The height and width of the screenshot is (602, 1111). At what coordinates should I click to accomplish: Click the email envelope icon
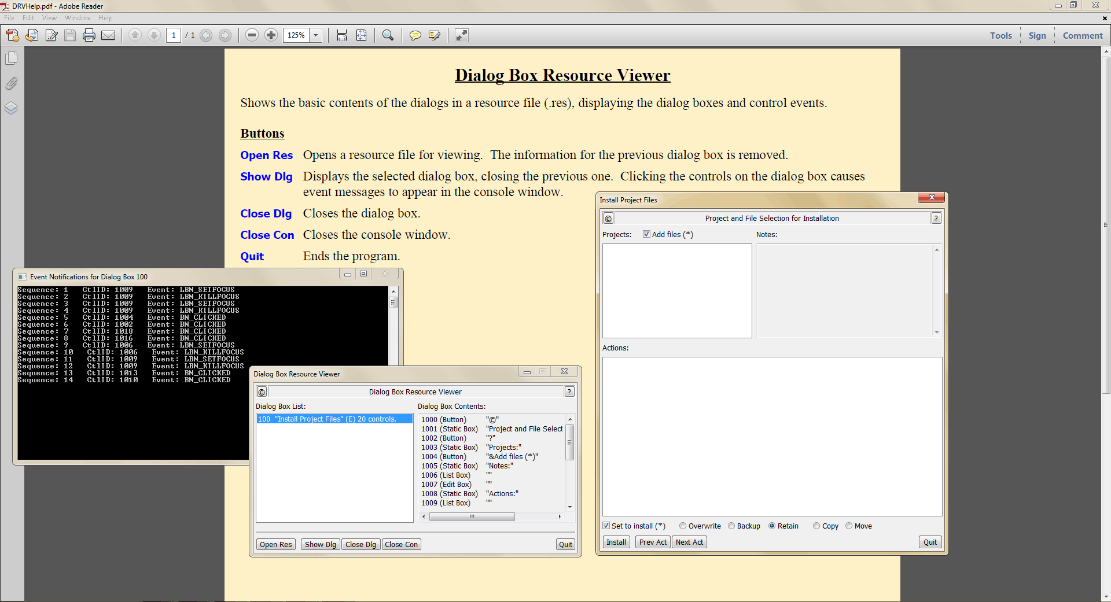[108, 35]
